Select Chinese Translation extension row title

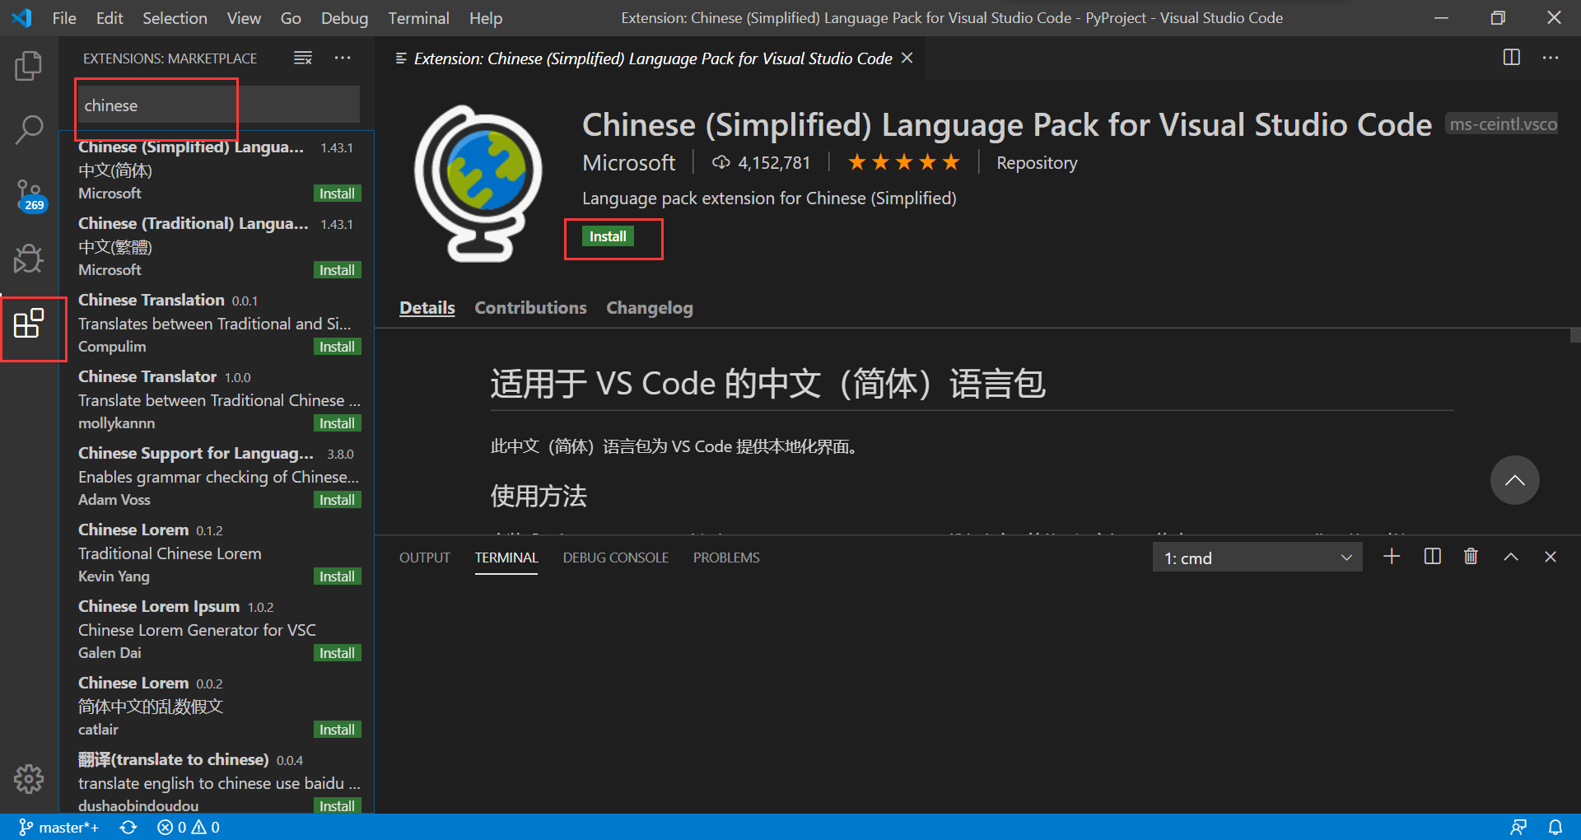coord(152,300)
